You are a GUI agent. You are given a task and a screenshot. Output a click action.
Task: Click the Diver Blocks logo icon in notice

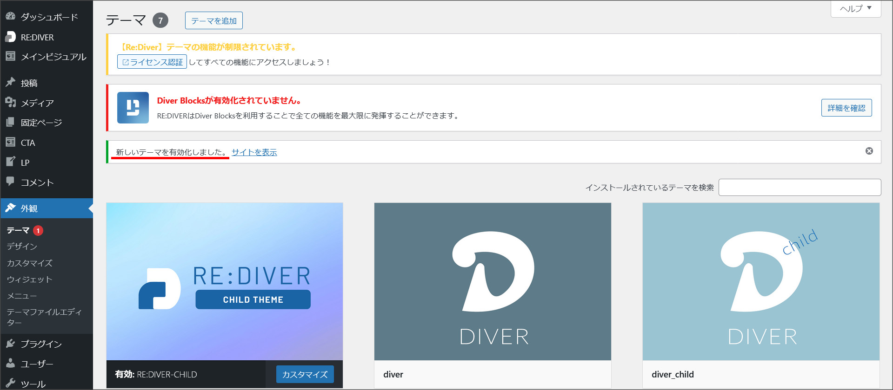coord(133,108)
